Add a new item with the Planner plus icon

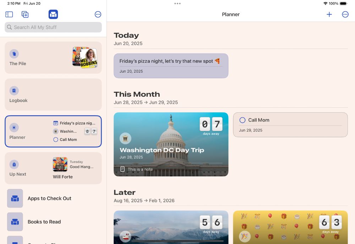pos(329,15)
